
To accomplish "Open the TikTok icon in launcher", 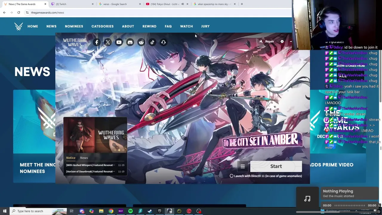I will [152, 42].
